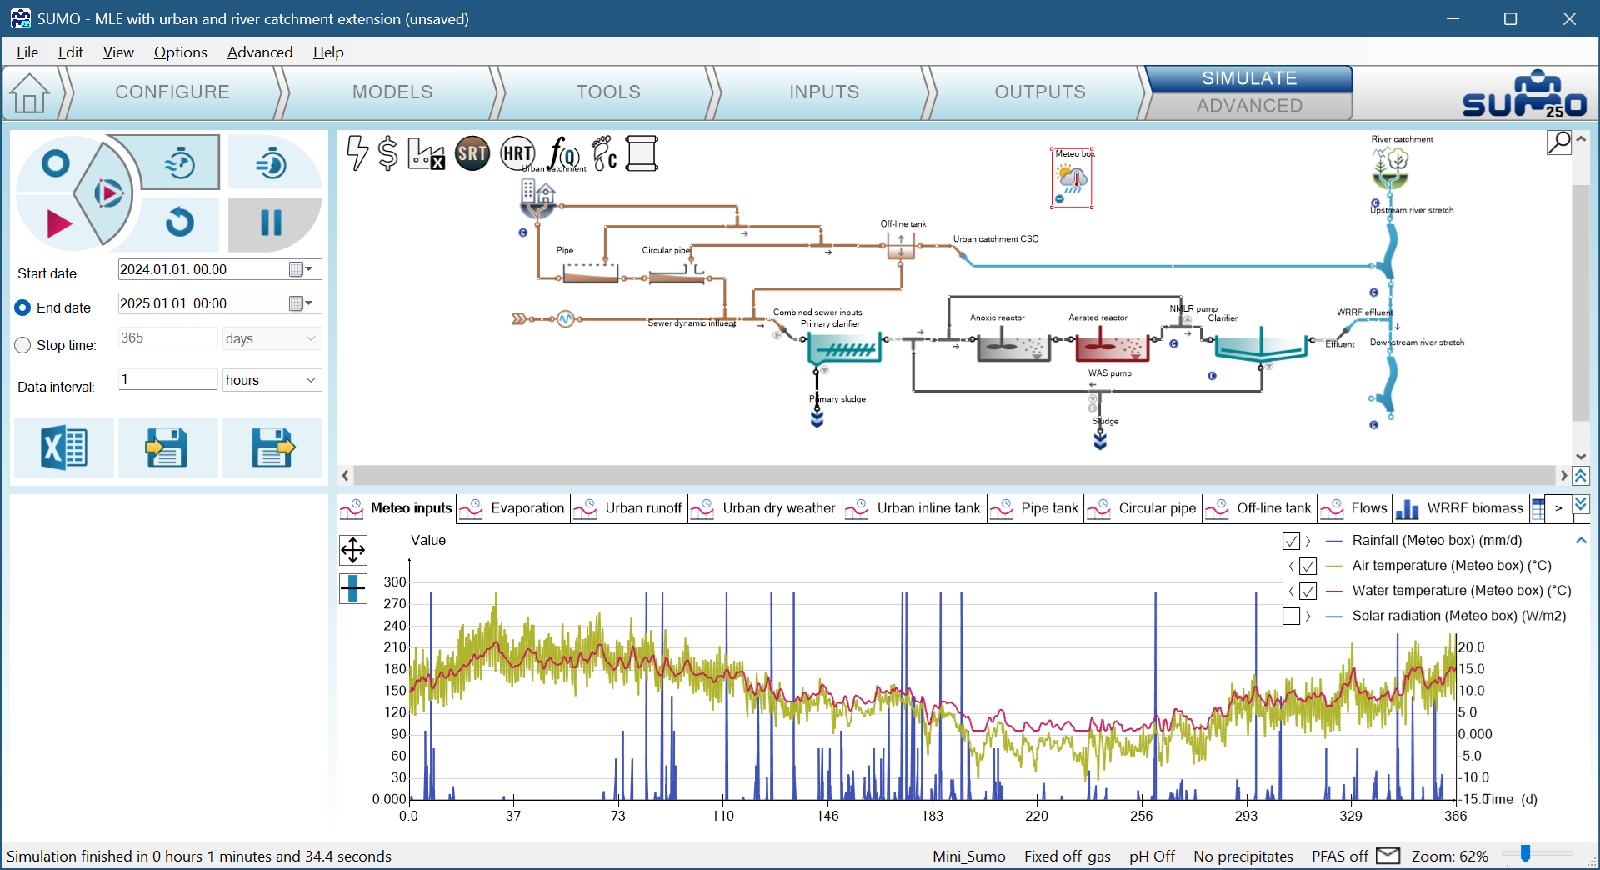Open the End date calendar picker
The width and height of the screenshot is (1600, 870).
point(300,303)
